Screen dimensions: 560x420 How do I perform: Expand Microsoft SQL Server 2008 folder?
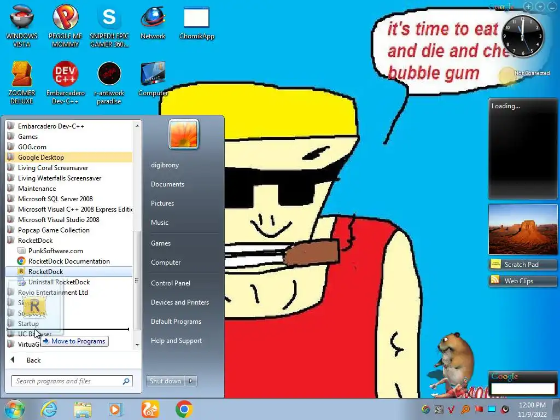pos(69,199)
